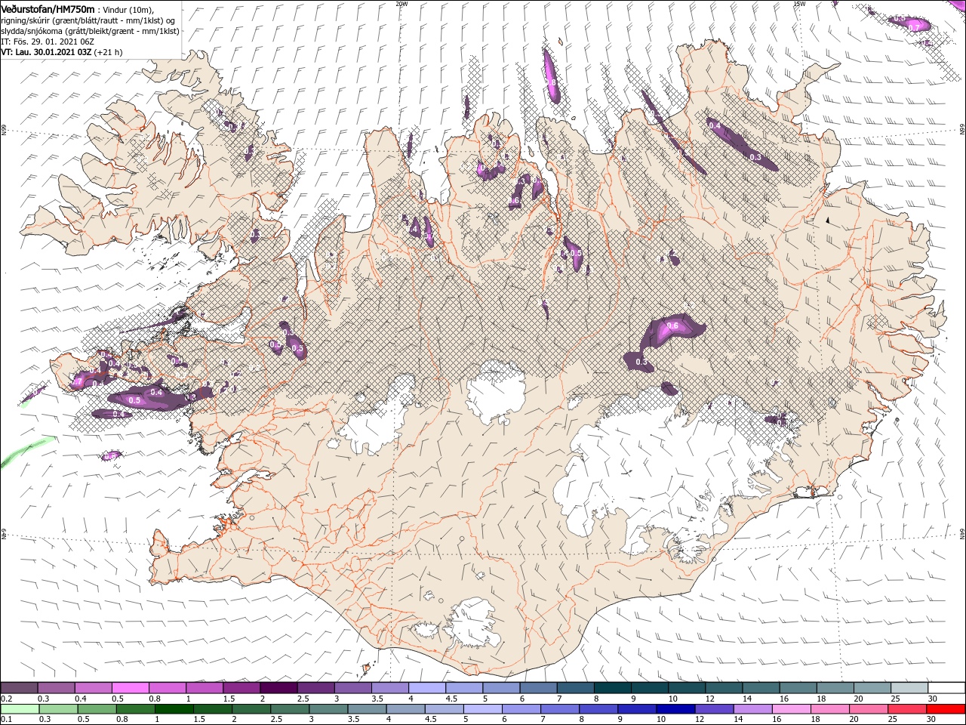Select the darkest green 1–1.5 swatch in lower legend
The height and width of the screenshot is (725, 966).
click(174, 708)
